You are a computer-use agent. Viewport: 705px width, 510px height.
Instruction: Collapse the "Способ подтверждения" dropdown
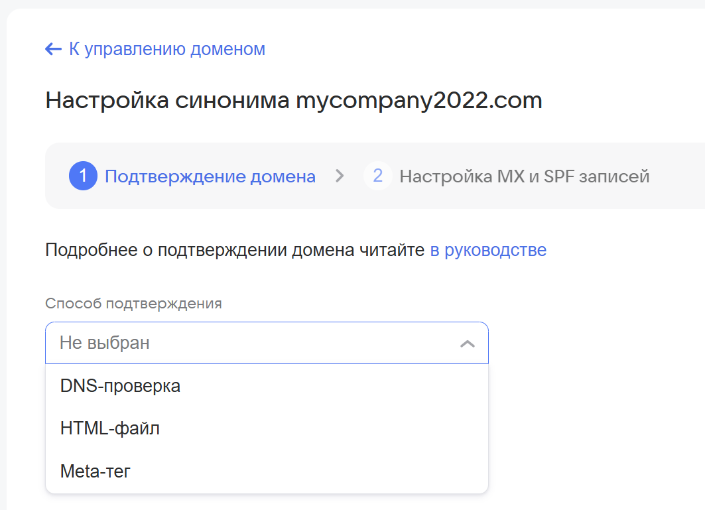[468, 343]
